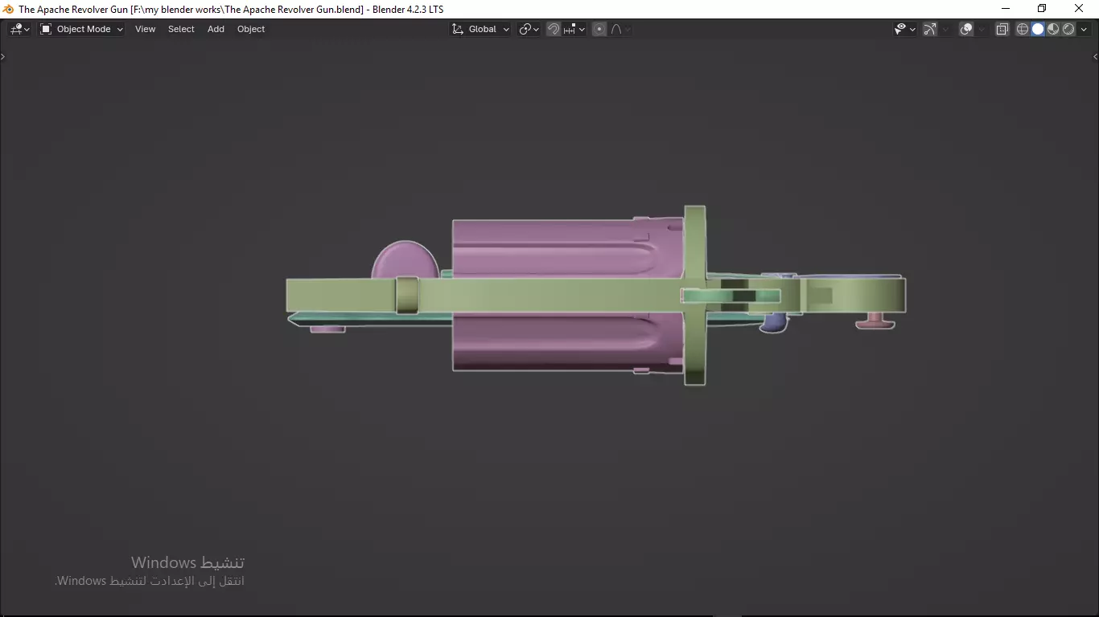Open object visibility and selectability dropdown
This screenshot has height=617, width=1099.
click(x=905, y=29)
